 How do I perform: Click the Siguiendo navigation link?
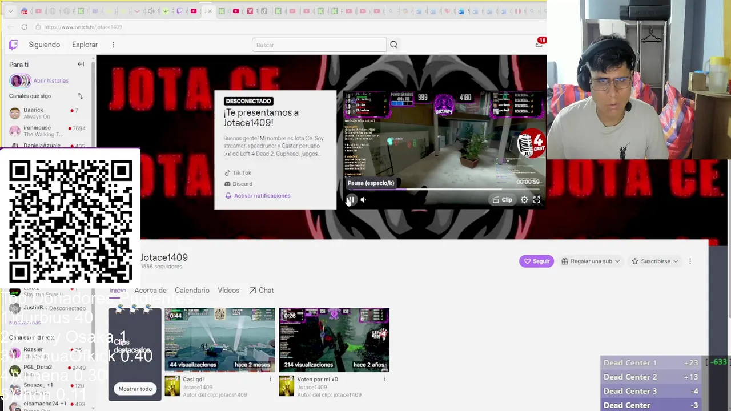[x=45, y=45]
